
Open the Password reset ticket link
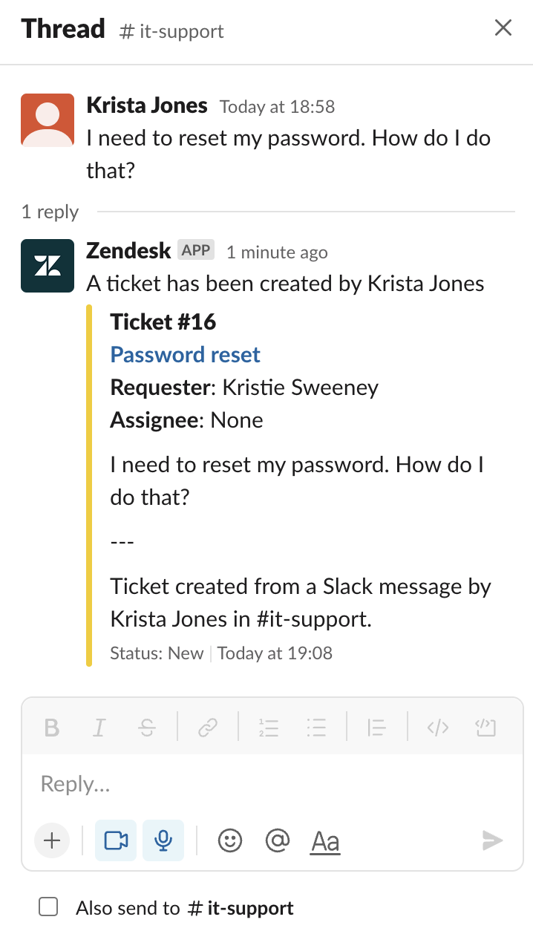coord(185,355)
